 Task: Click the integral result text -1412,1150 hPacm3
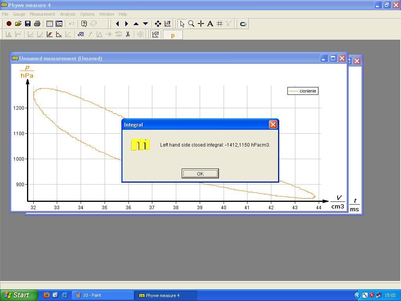click(247, 145)
